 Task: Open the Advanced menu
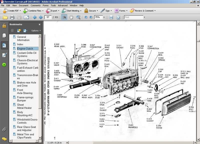pyautogui.click(x=63, y=5)
